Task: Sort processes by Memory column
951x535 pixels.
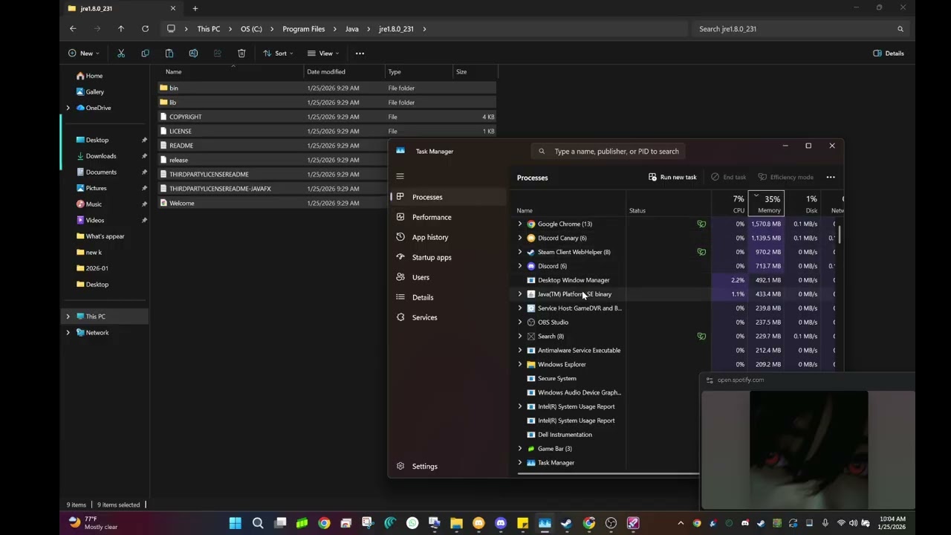Action: 767,204
